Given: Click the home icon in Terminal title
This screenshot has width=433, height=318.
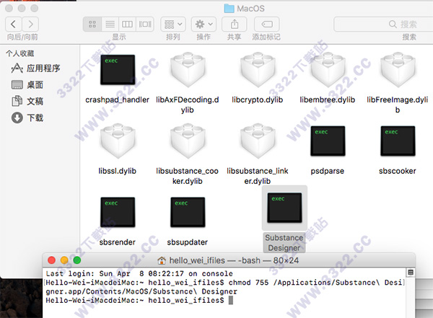Looking at the screenshot, I should pos(162,260).
